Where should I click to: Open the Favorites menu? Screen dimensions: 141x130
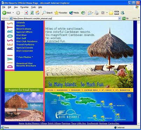click(24, 7)
